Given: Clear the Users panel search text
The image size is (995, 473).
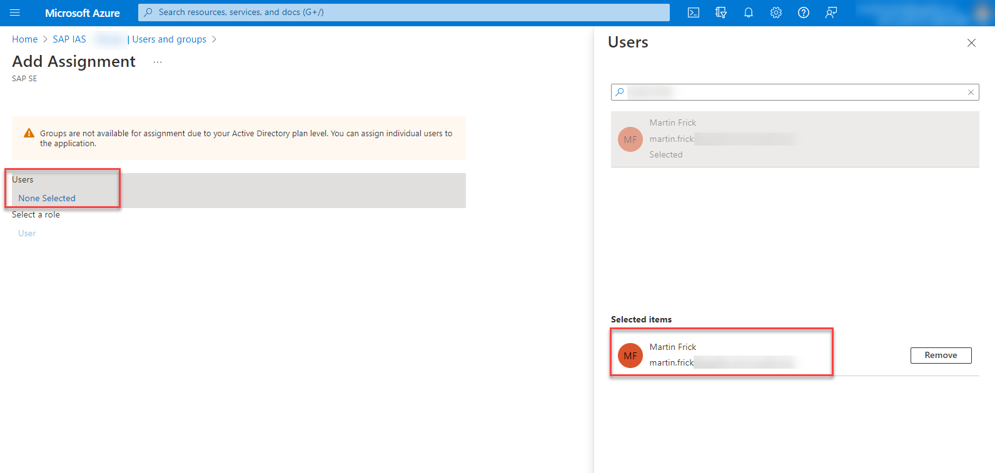Looking at the screenshot, I should coord(971,92).
